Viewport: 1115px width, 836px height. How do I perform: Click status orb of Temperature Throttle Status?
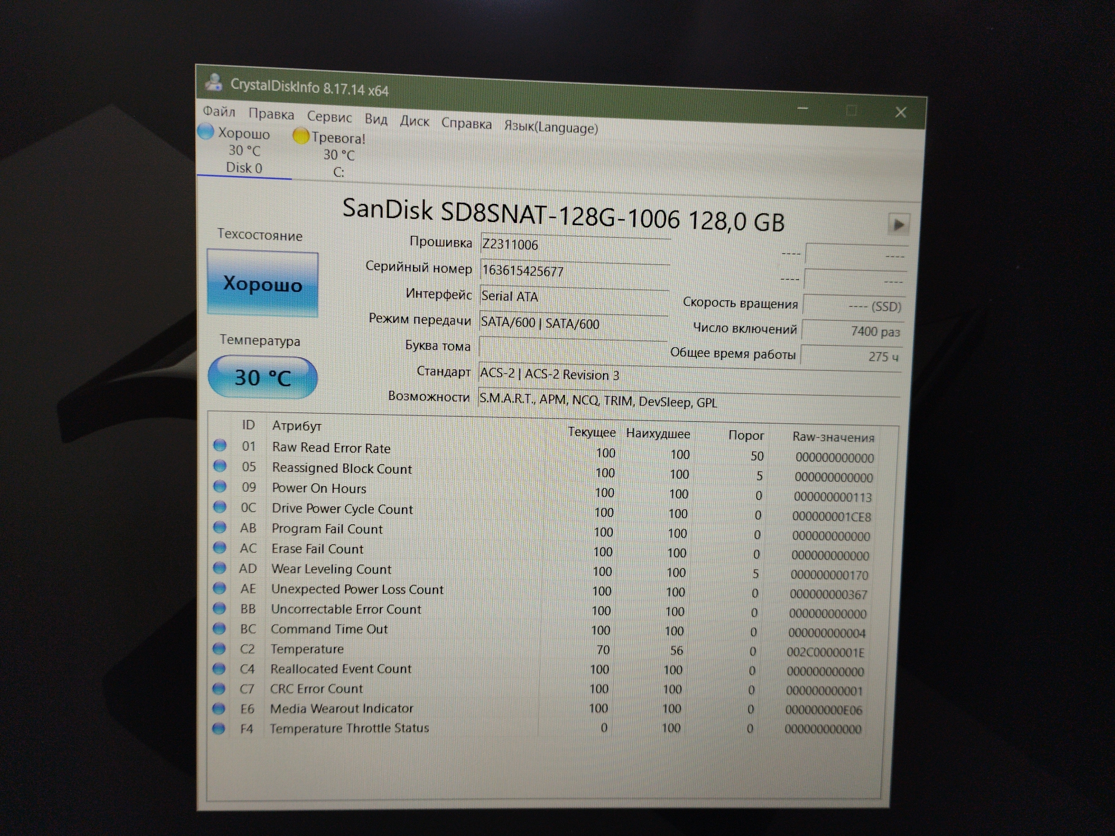(x=218, y=728)
